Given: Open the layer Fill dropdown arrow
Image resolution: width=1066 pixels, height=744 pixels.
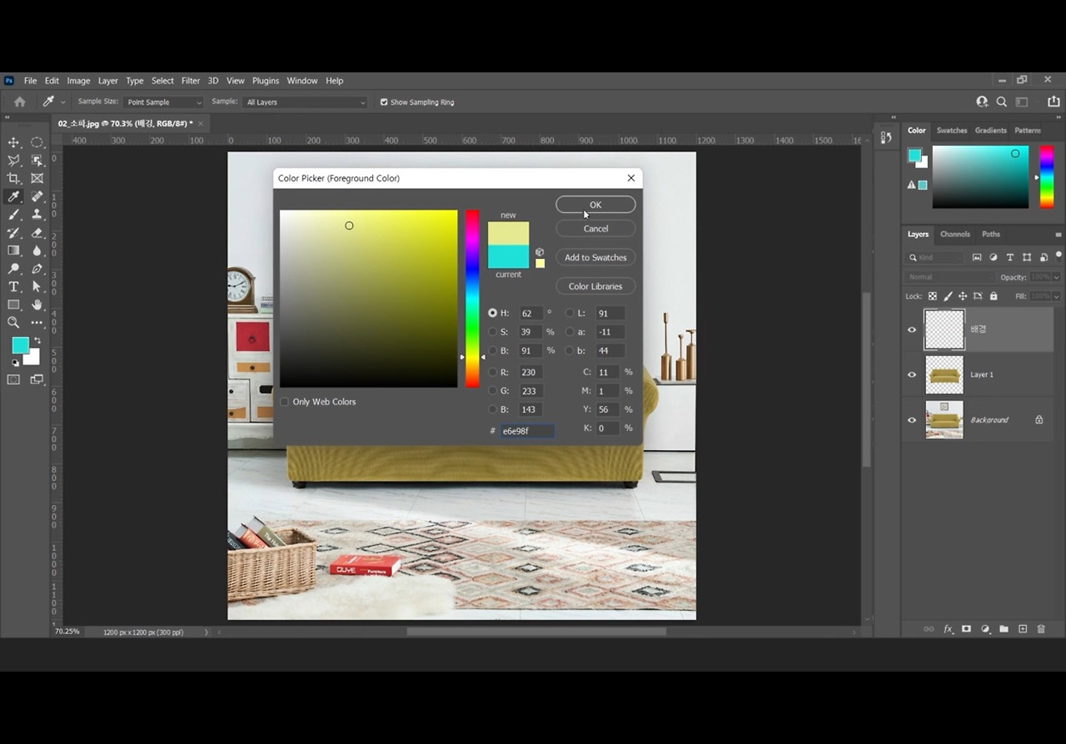Looking at the screenshot, I should pos(1056,296).
